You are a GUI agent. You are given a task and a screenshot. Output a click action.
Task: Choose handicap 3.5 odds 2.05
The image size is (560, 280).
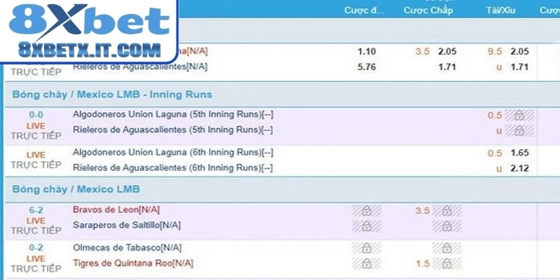(x=447, y=52)
